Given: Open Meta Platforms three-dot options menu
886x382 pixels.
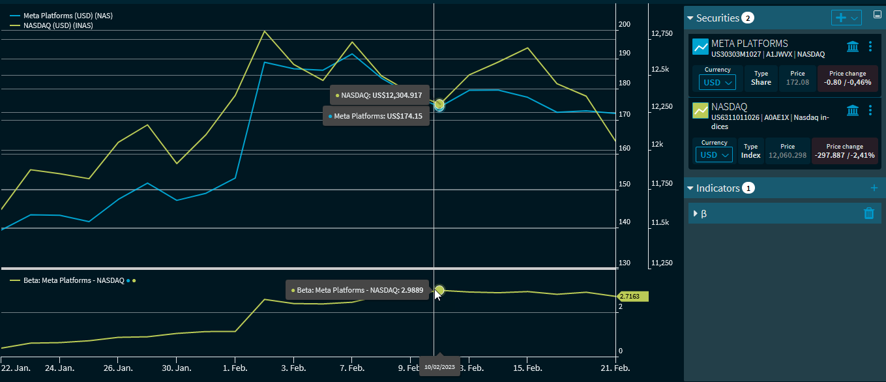Looking at the screenshot, I should click(x=870, y=46).
